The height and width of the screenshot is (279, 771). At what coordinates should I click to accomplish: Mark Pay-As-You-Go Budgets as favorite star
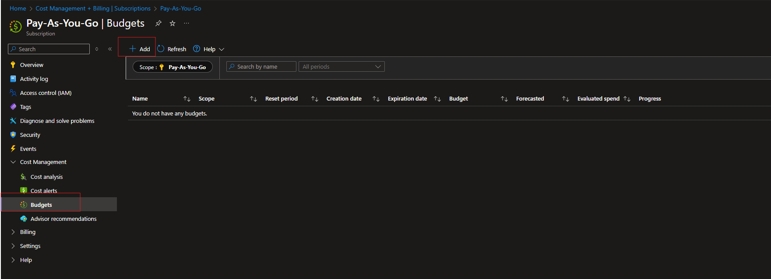pyautogui.click(x=173, y=23)
